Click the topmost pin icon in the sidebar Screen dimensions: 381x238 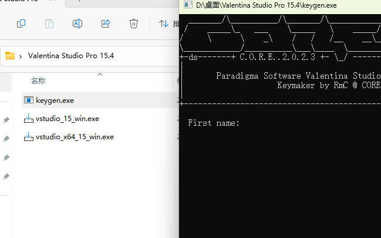6,120
